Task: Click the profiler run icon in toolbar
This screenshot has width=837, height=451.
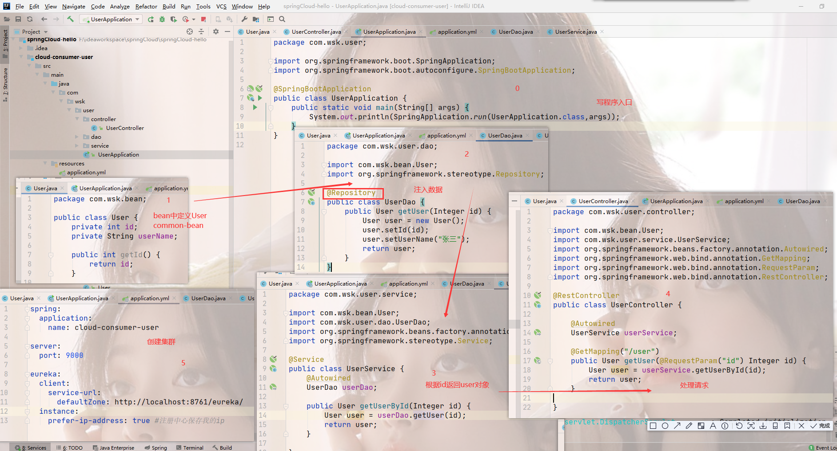Action: click(186, 19)
